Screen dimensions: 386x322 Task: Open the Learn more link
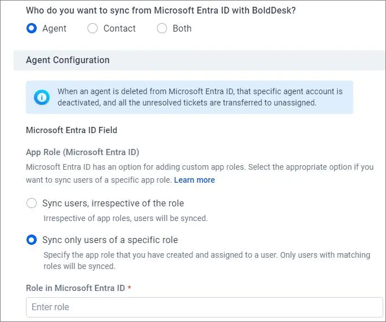point(194,180)
